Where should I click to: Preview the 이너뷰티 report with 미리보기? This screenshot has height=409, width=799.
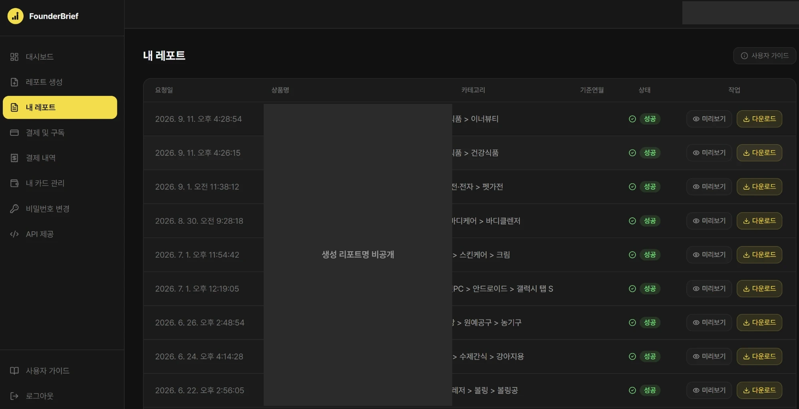(709, 119)
